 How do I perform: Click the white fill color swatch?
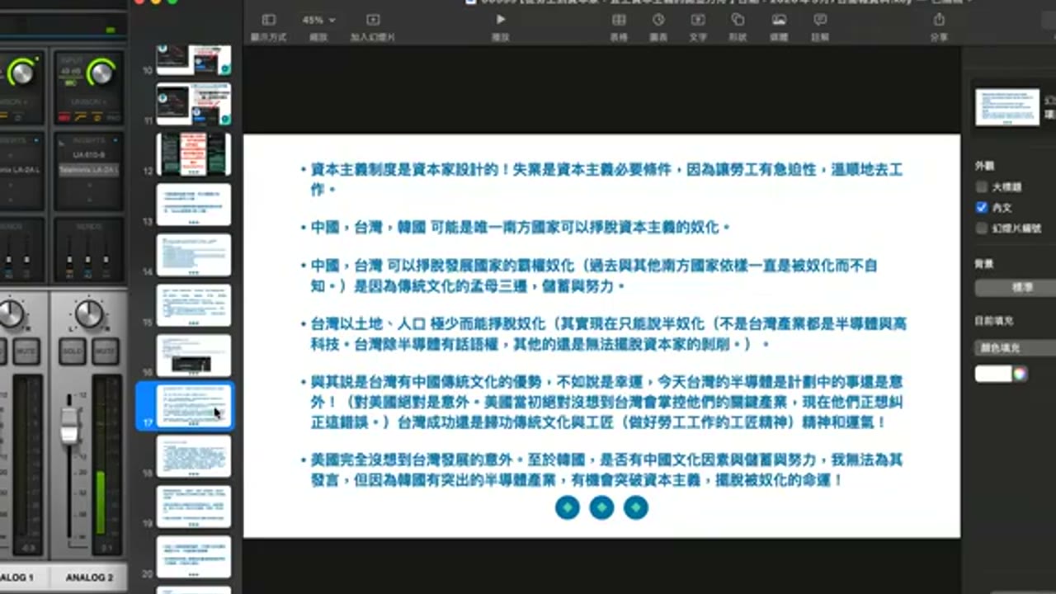(x=993, y=374)
